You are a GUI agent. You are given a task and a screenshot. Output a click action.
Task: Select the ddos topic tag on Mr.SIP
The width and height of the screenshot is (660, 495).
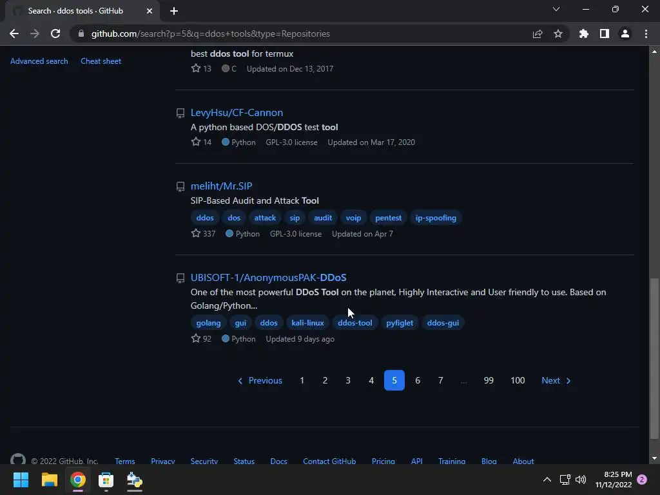205,218
